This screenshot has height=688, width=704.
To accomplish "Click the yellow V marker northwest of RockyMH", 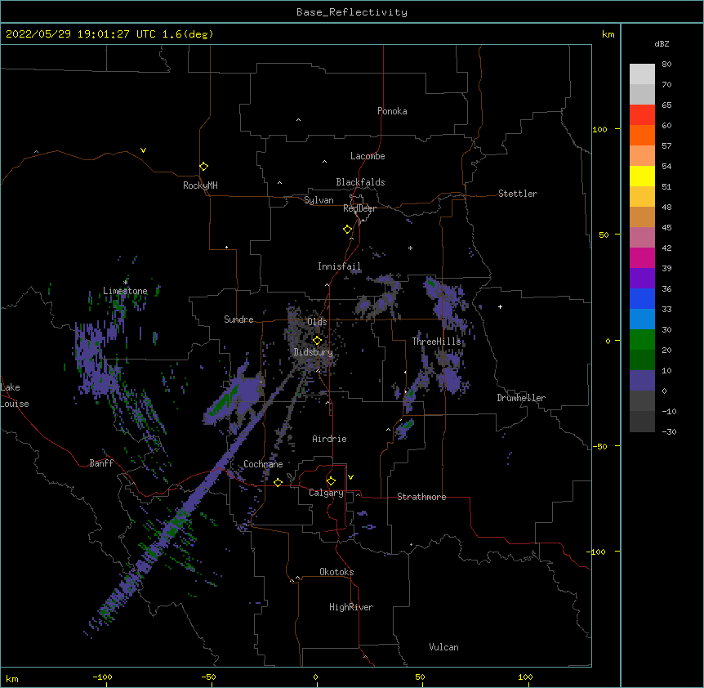I will tap(143, 150).
